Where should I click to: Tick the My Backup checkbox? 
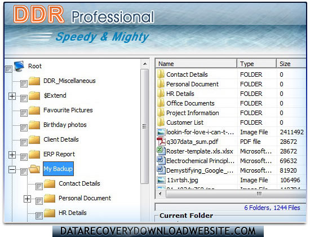[x=24, y=172]
